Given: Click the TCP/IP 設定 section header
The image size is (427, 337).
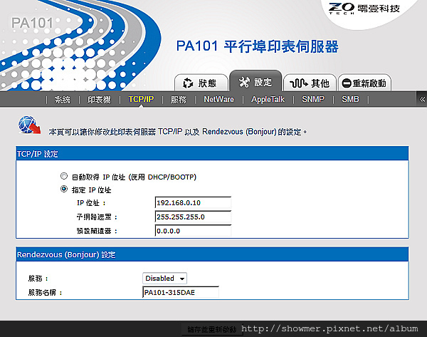Looking at the screenshot, I should [212, 154].
